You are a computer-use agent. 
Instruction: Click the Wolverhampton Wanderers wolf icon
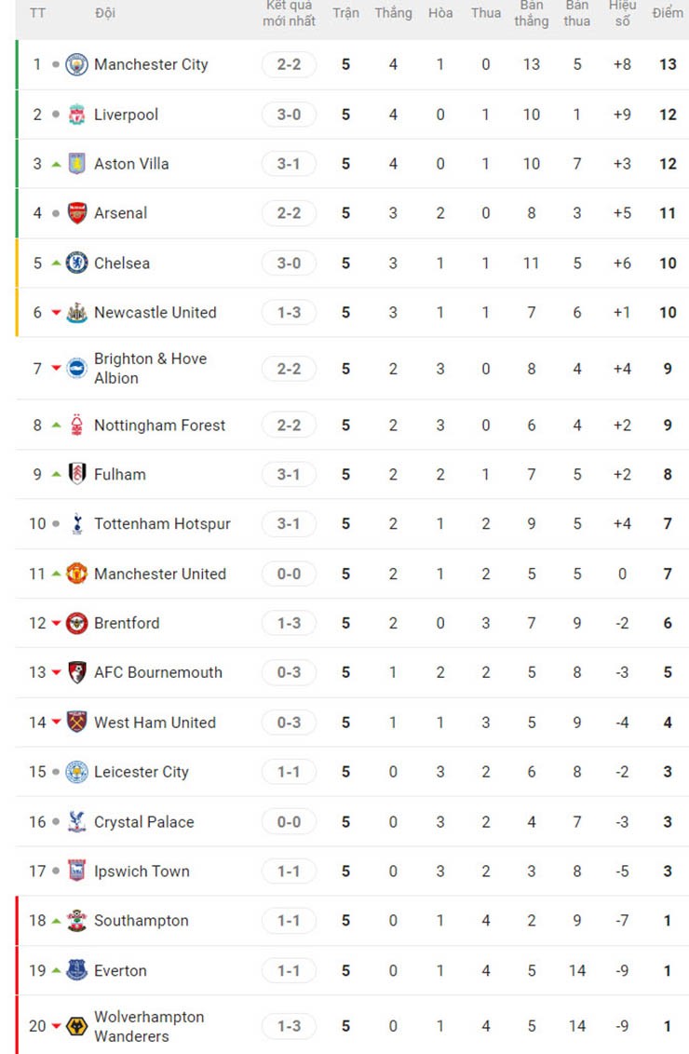click(76, 1026)
